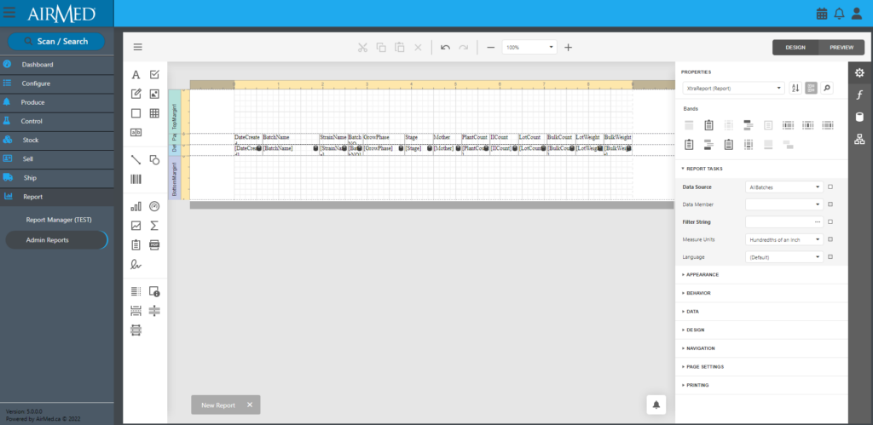The width and height of the screenshot is (873, 425).
Task: Select the Shape control icon
Action: tap(155, 160)
